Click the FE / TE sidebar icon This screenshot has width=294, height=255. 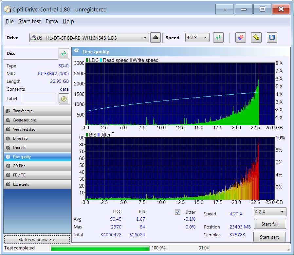tap(8, 175)
